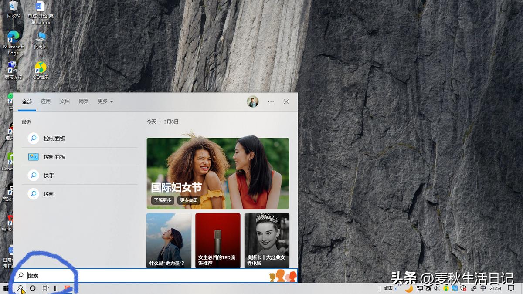The height and width of the screenshot is (294, 523).
Task: Click the volume speaker tray icon
Action: coord(437,288)
